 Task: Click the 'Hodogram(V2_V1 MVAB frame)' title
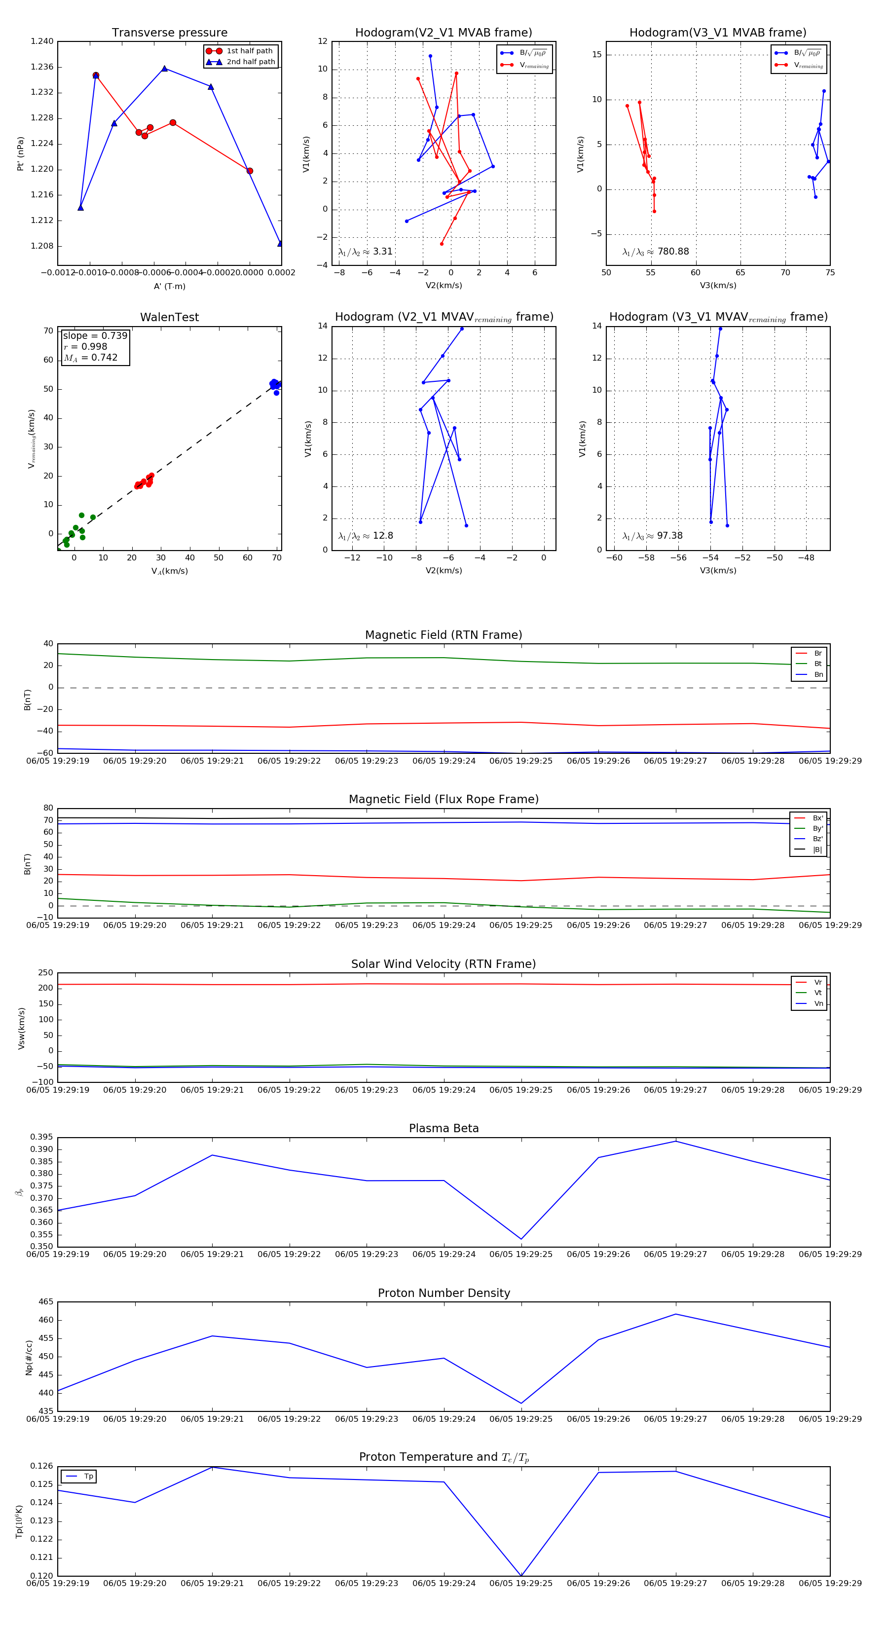coord(444,33)
